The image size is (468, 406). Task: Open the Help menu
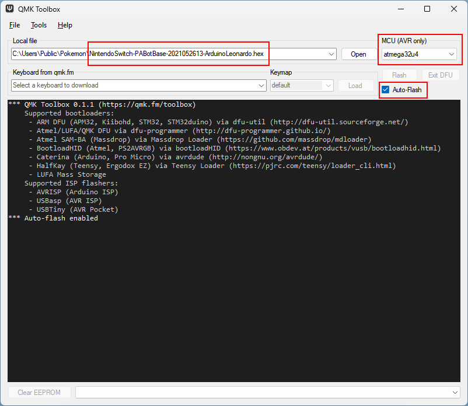pos(65,25)
